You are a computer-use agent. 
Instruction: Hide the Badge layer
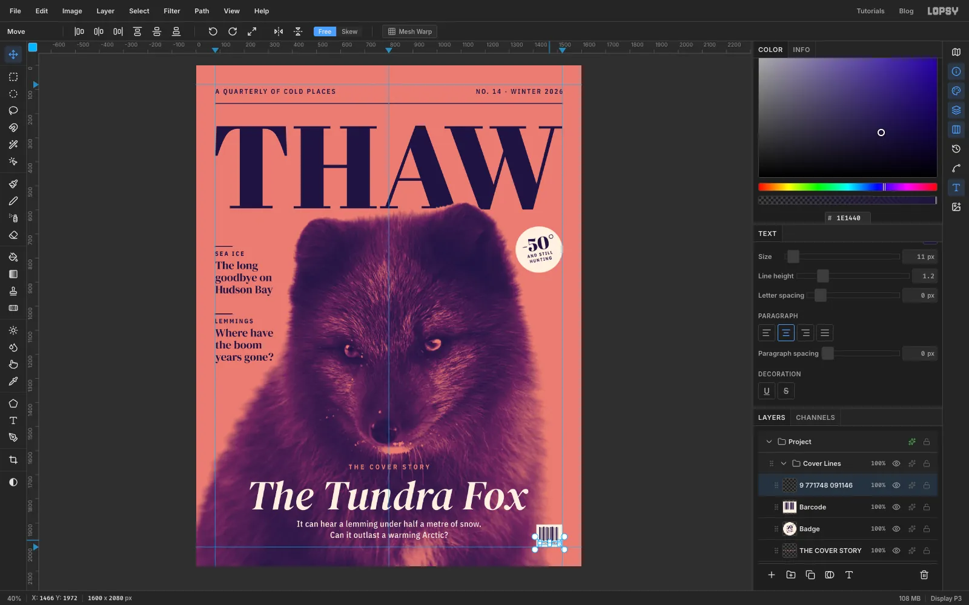(x=896, y=529)
